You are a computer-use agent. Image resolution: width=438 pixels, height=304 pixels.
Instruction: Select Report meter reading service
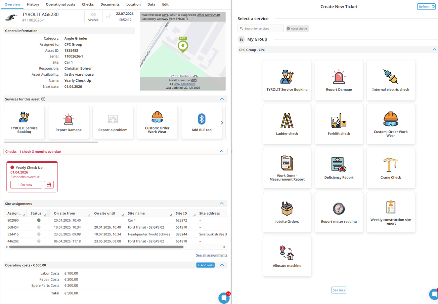339,212
